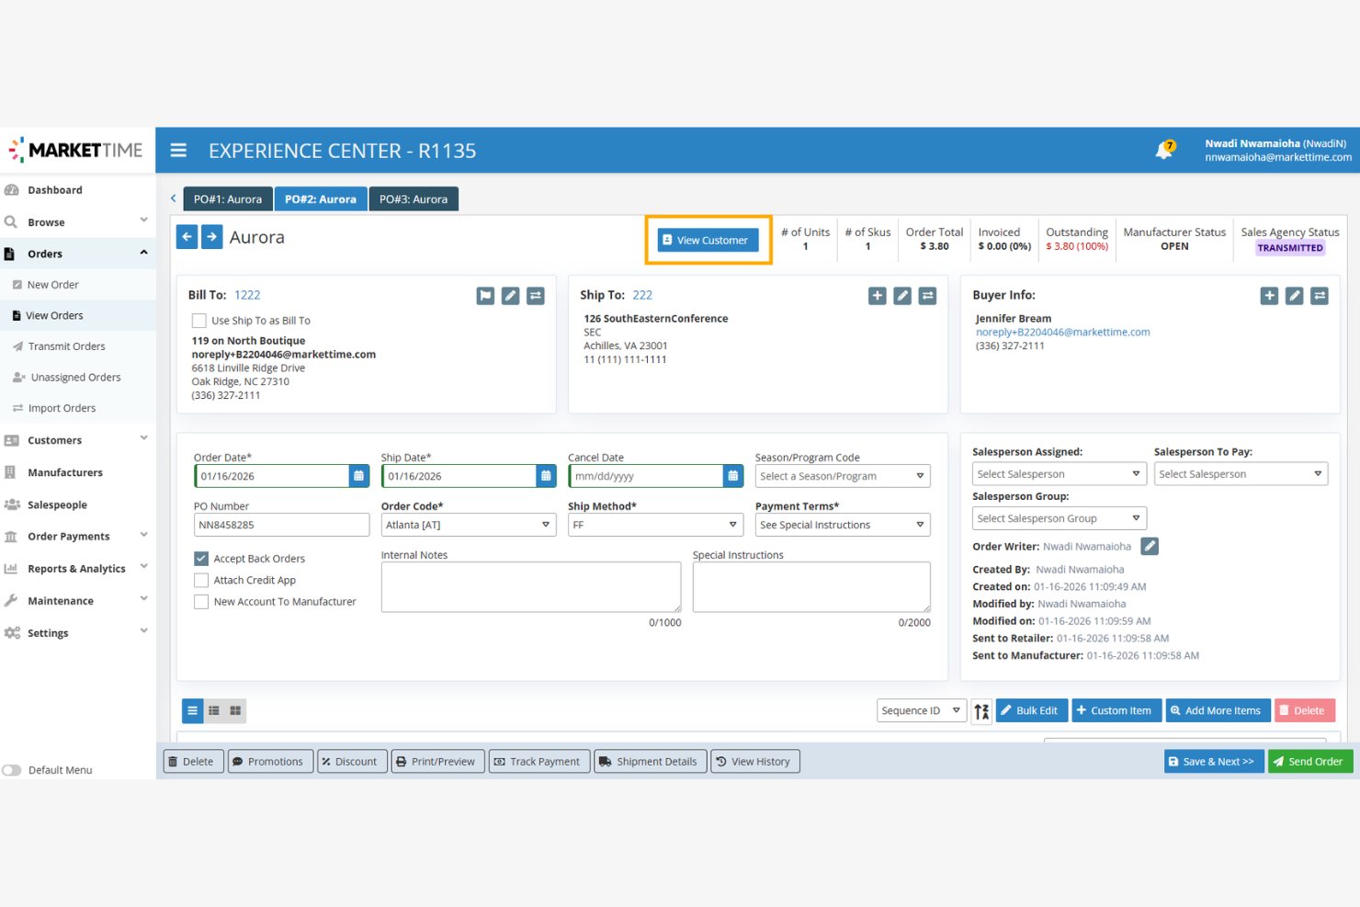Image resolution: width=1360 pixels, height=907 pixels.
Task: Open the Ship Method dropdown
Action: pyautogui.click(x=654, y=524)
